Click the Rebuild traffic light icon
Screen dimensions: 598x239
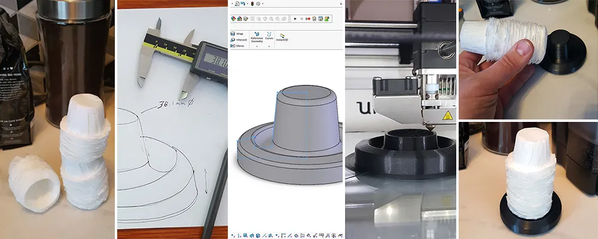[252, 4]
